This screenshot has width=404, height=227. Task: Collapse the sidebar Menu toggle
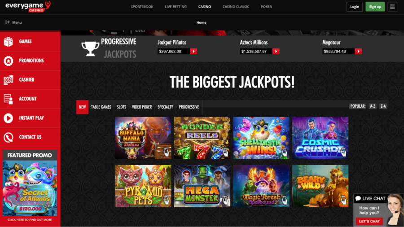click(x=13, y=22)
